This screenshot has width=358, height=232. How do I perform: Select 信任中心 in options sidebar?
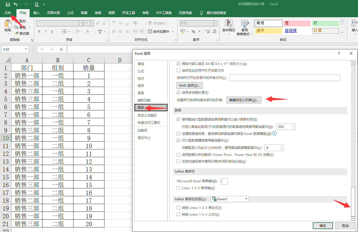tap(144, 138)
